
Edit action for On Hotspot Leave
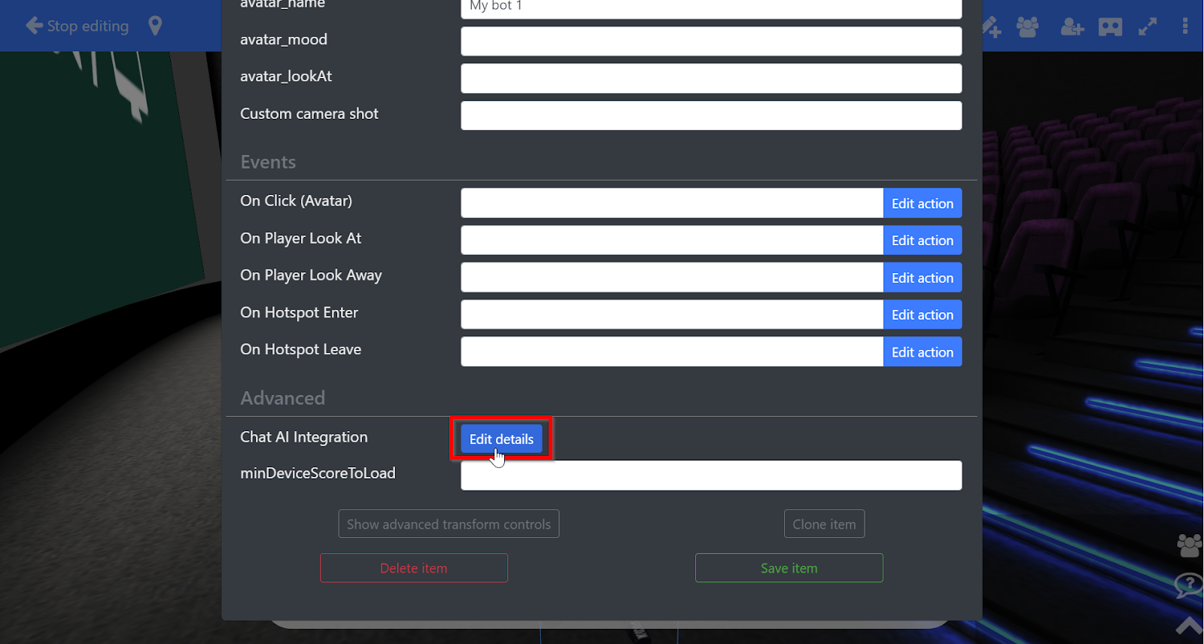pyautogui.click(x=923, y=352)
